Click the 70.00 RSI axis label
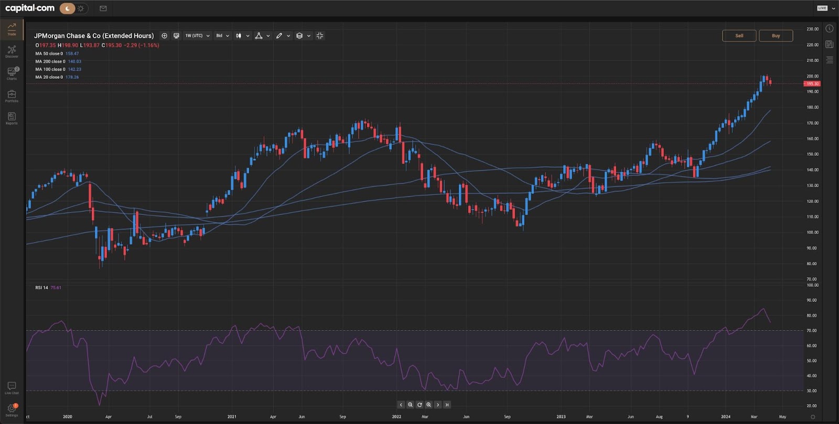Viewport: 839px width, 424px height. pyautogui.click(x=812, y=331)
